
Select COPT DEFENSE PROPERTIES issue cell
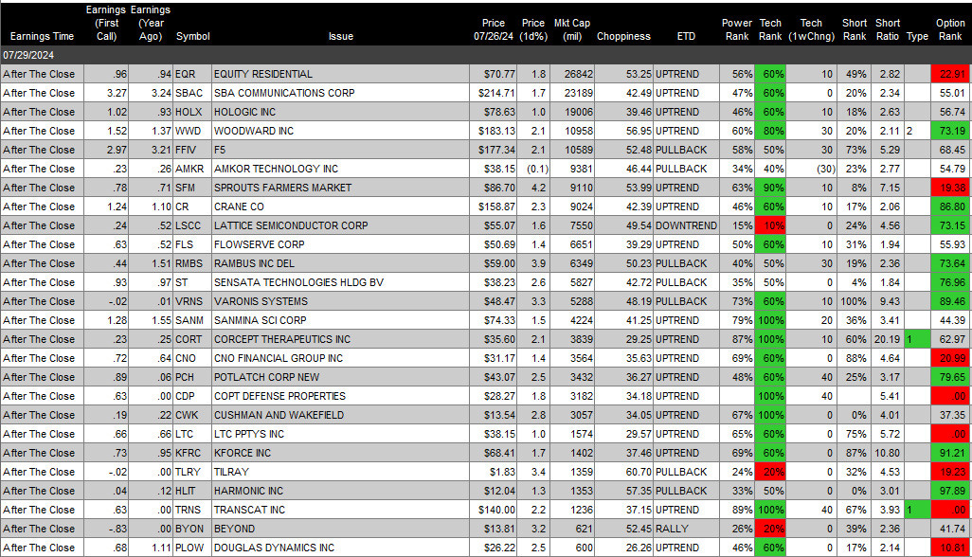340,396
